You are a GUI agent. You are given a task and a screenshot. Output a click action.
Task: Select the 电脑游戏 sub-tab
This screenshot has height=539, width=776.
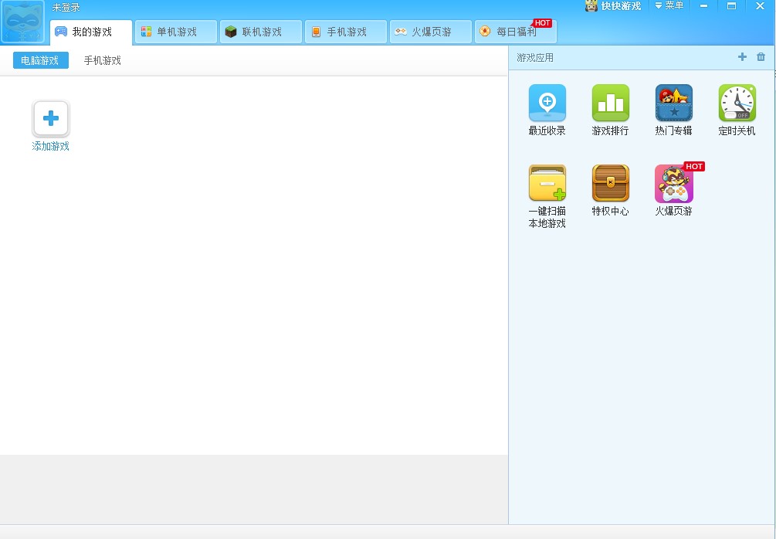41,60
